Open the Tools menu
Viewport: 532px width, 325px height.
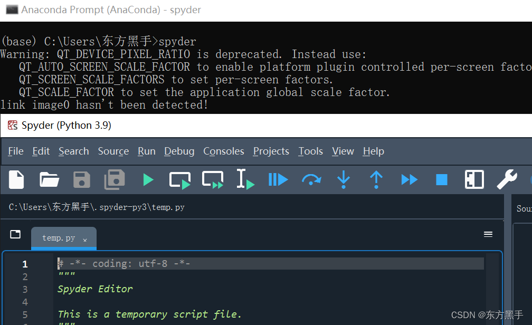tap(310, 151)
